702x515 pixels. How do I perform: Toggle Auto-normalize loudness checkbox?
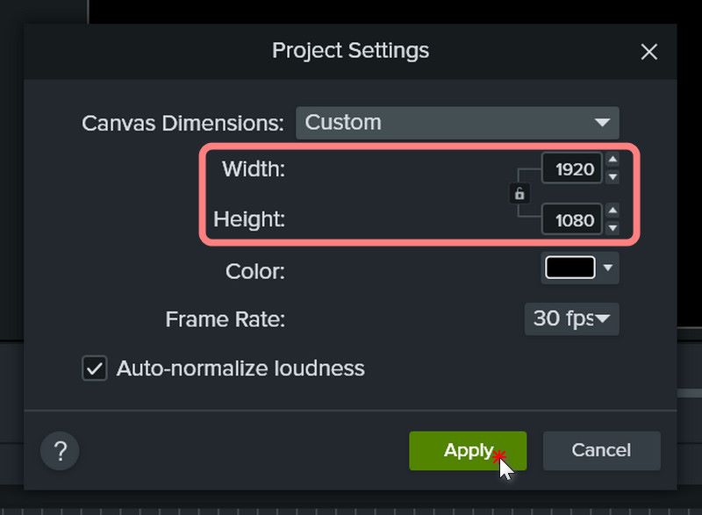click(94, 368)
